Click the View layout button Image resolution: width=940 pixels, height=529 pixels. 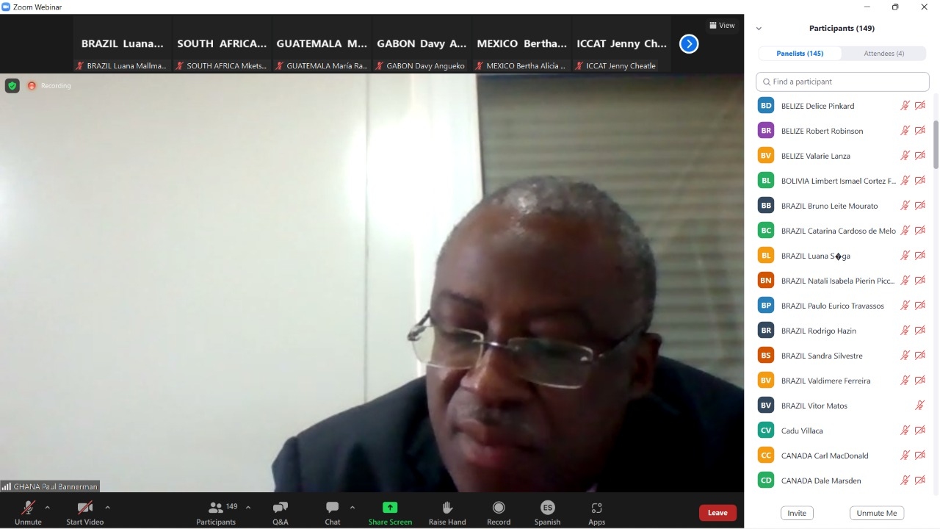click(x=722, y=25)
